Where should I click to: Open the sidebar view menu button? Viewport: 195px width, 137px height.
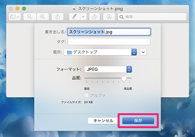pos(15,17)
